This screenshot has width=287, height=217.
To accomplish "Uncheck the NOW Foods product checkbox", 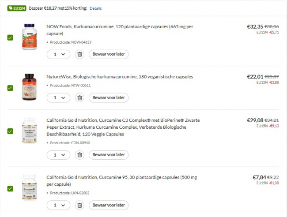I will 10,37.
